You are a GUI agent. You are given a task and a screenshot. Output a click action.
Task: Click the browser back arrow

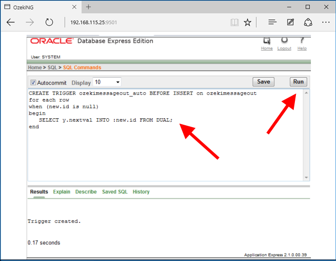tap(11, 22)
